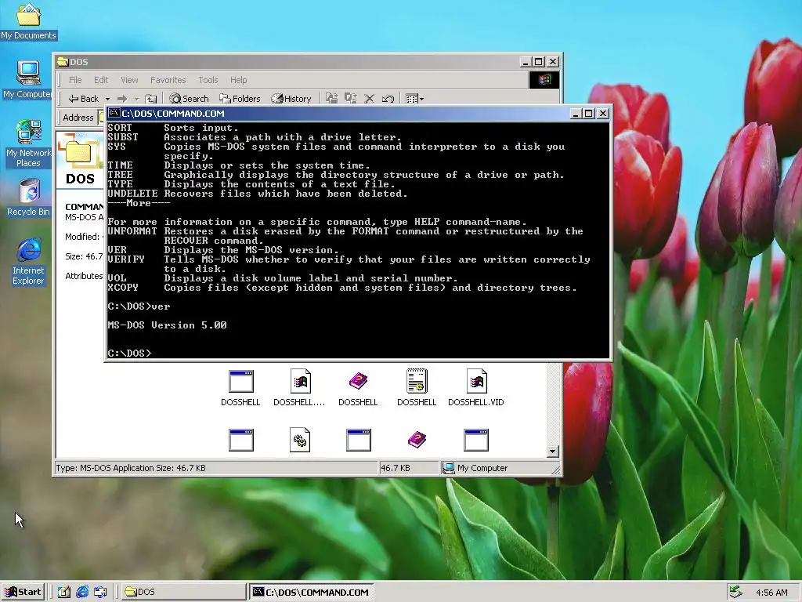The height and width of the screenshot is (602, 802).
Task: Click the large DOS folder heading
Action: (x=81, y=179)
